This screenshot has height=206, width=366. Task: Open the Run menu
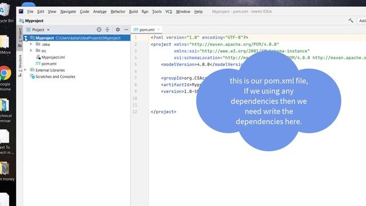[145, 11]
